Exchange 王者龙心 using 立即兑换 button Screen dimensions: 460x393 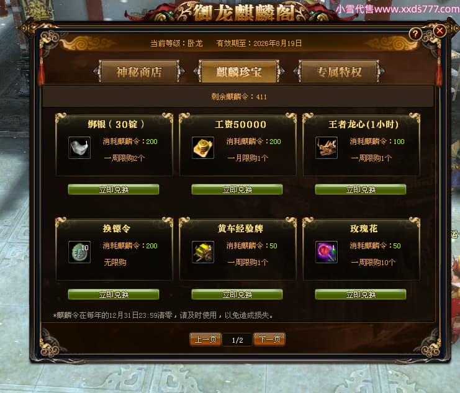pyautogui.click(x=361, y=189)
